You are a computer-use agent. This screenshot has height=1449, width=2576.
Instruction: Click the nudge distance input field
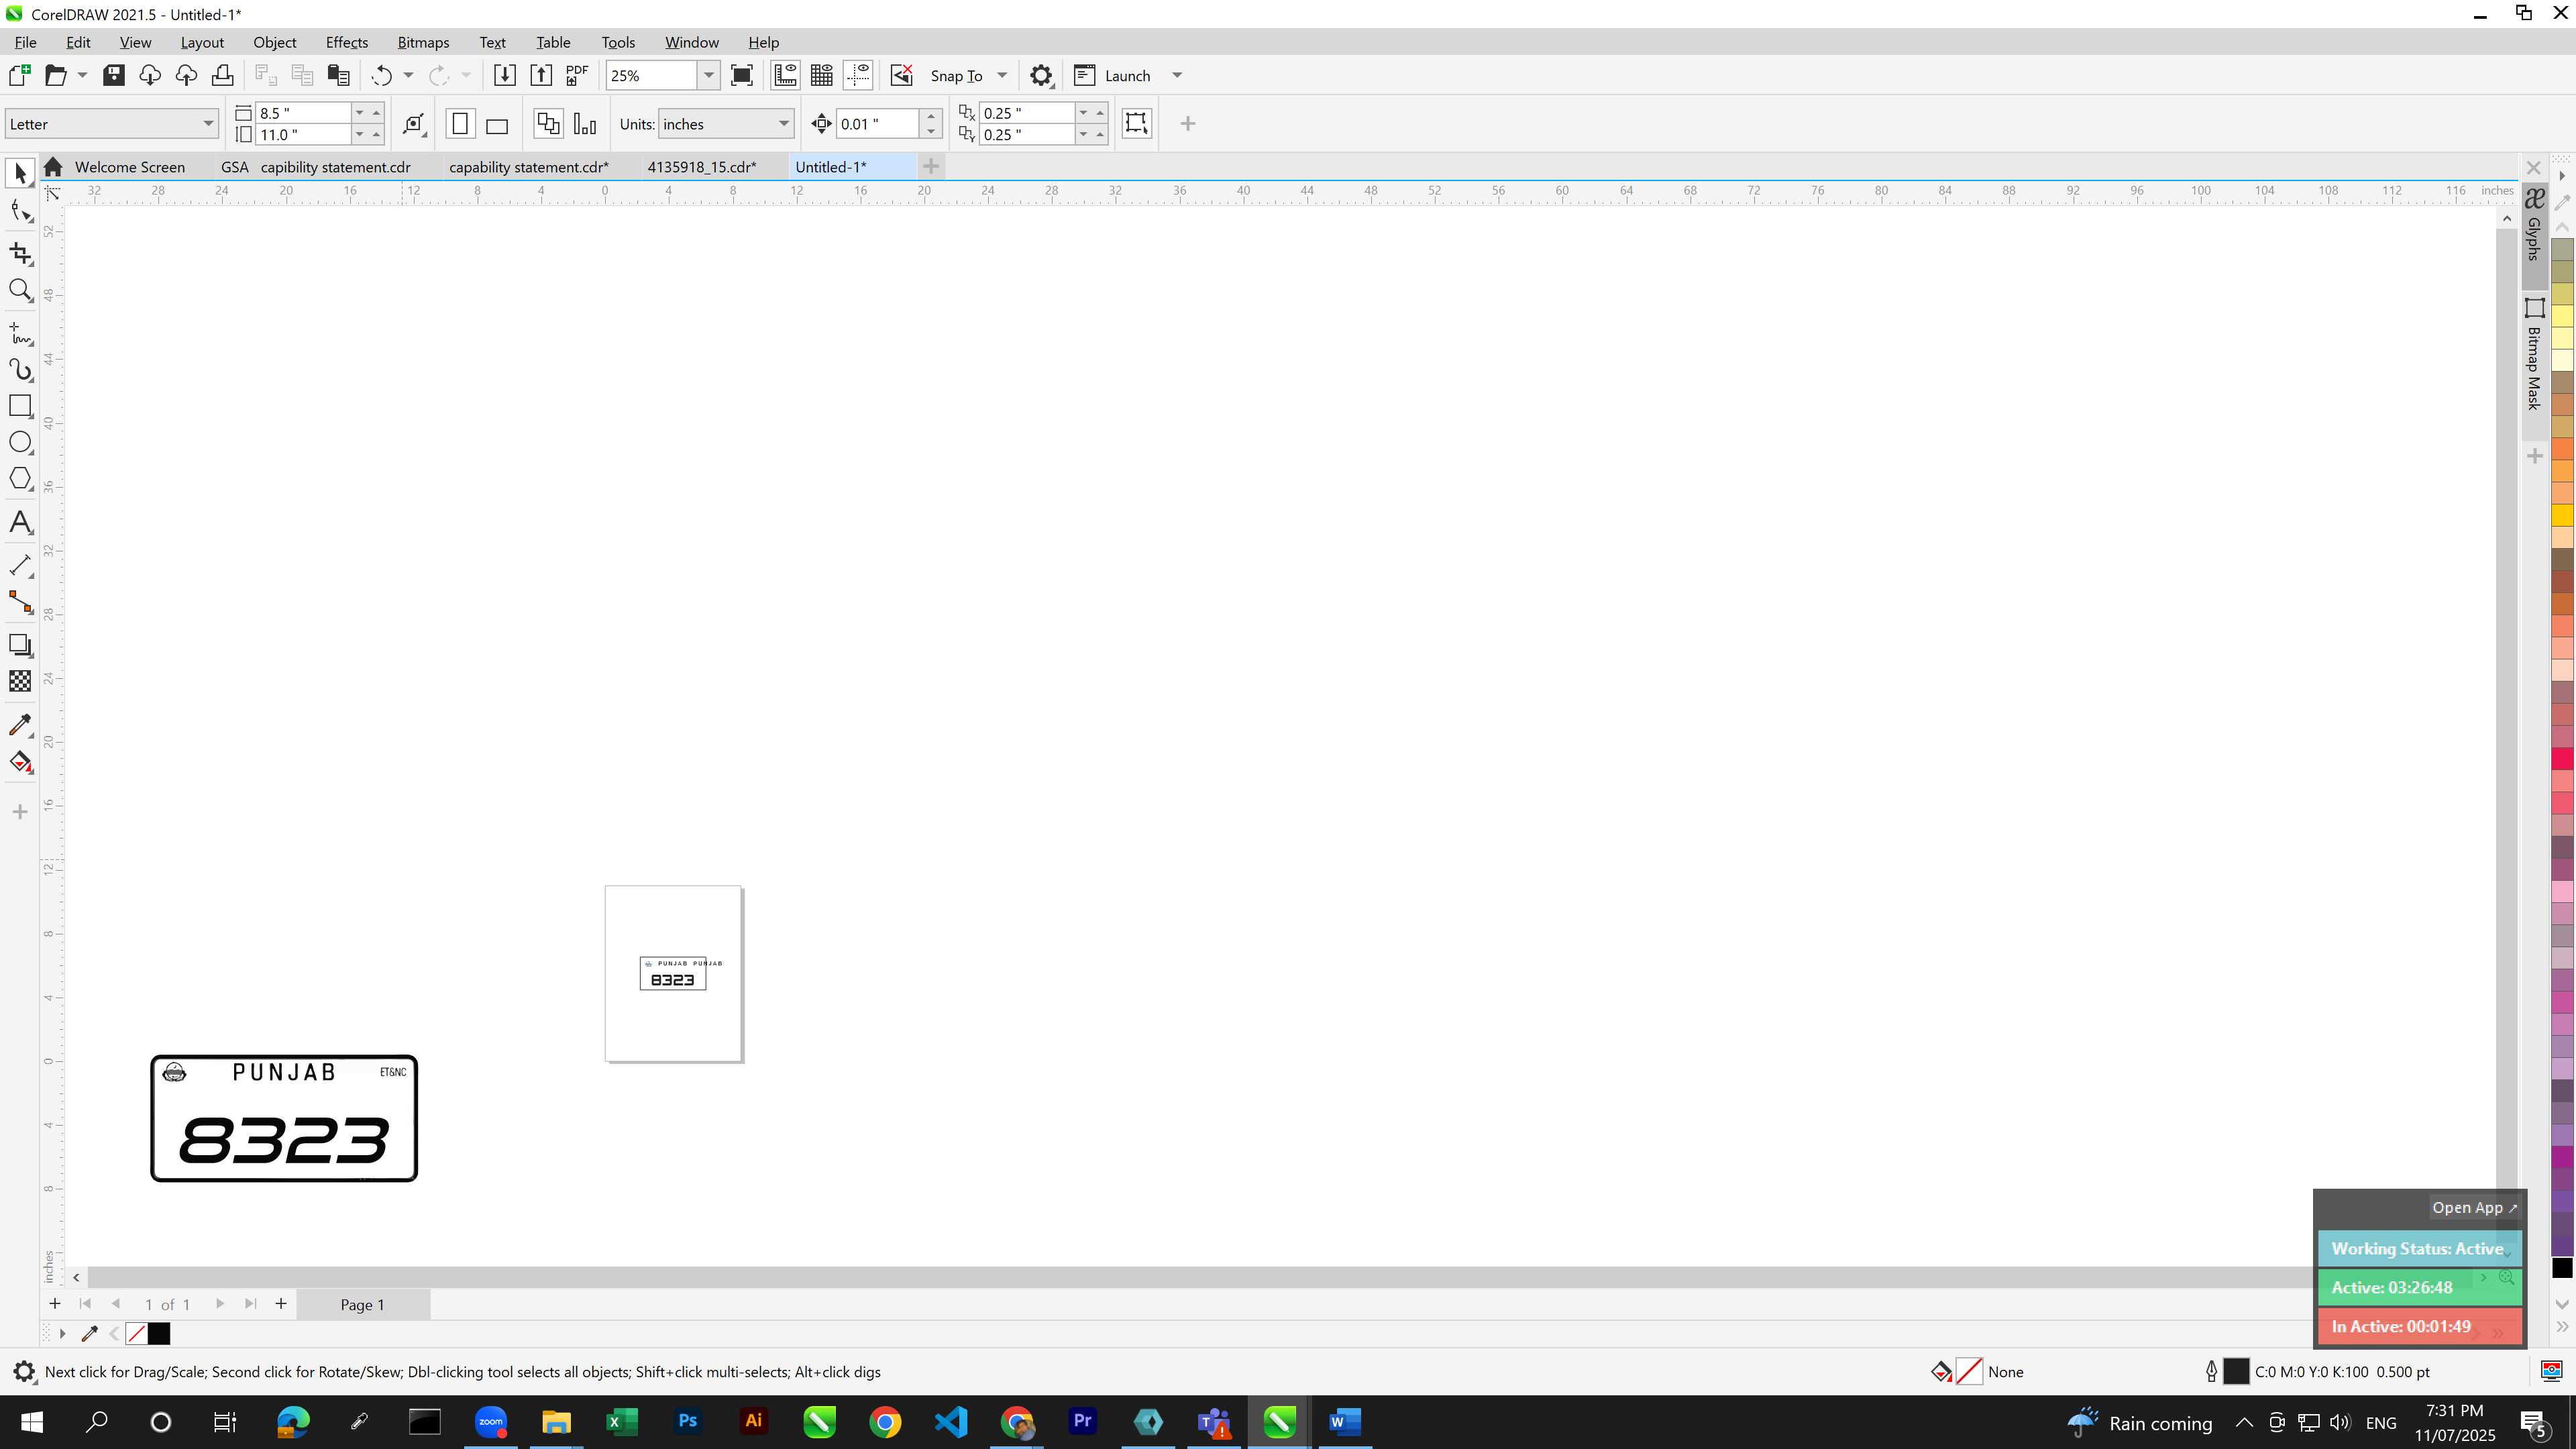pos(877,124)
